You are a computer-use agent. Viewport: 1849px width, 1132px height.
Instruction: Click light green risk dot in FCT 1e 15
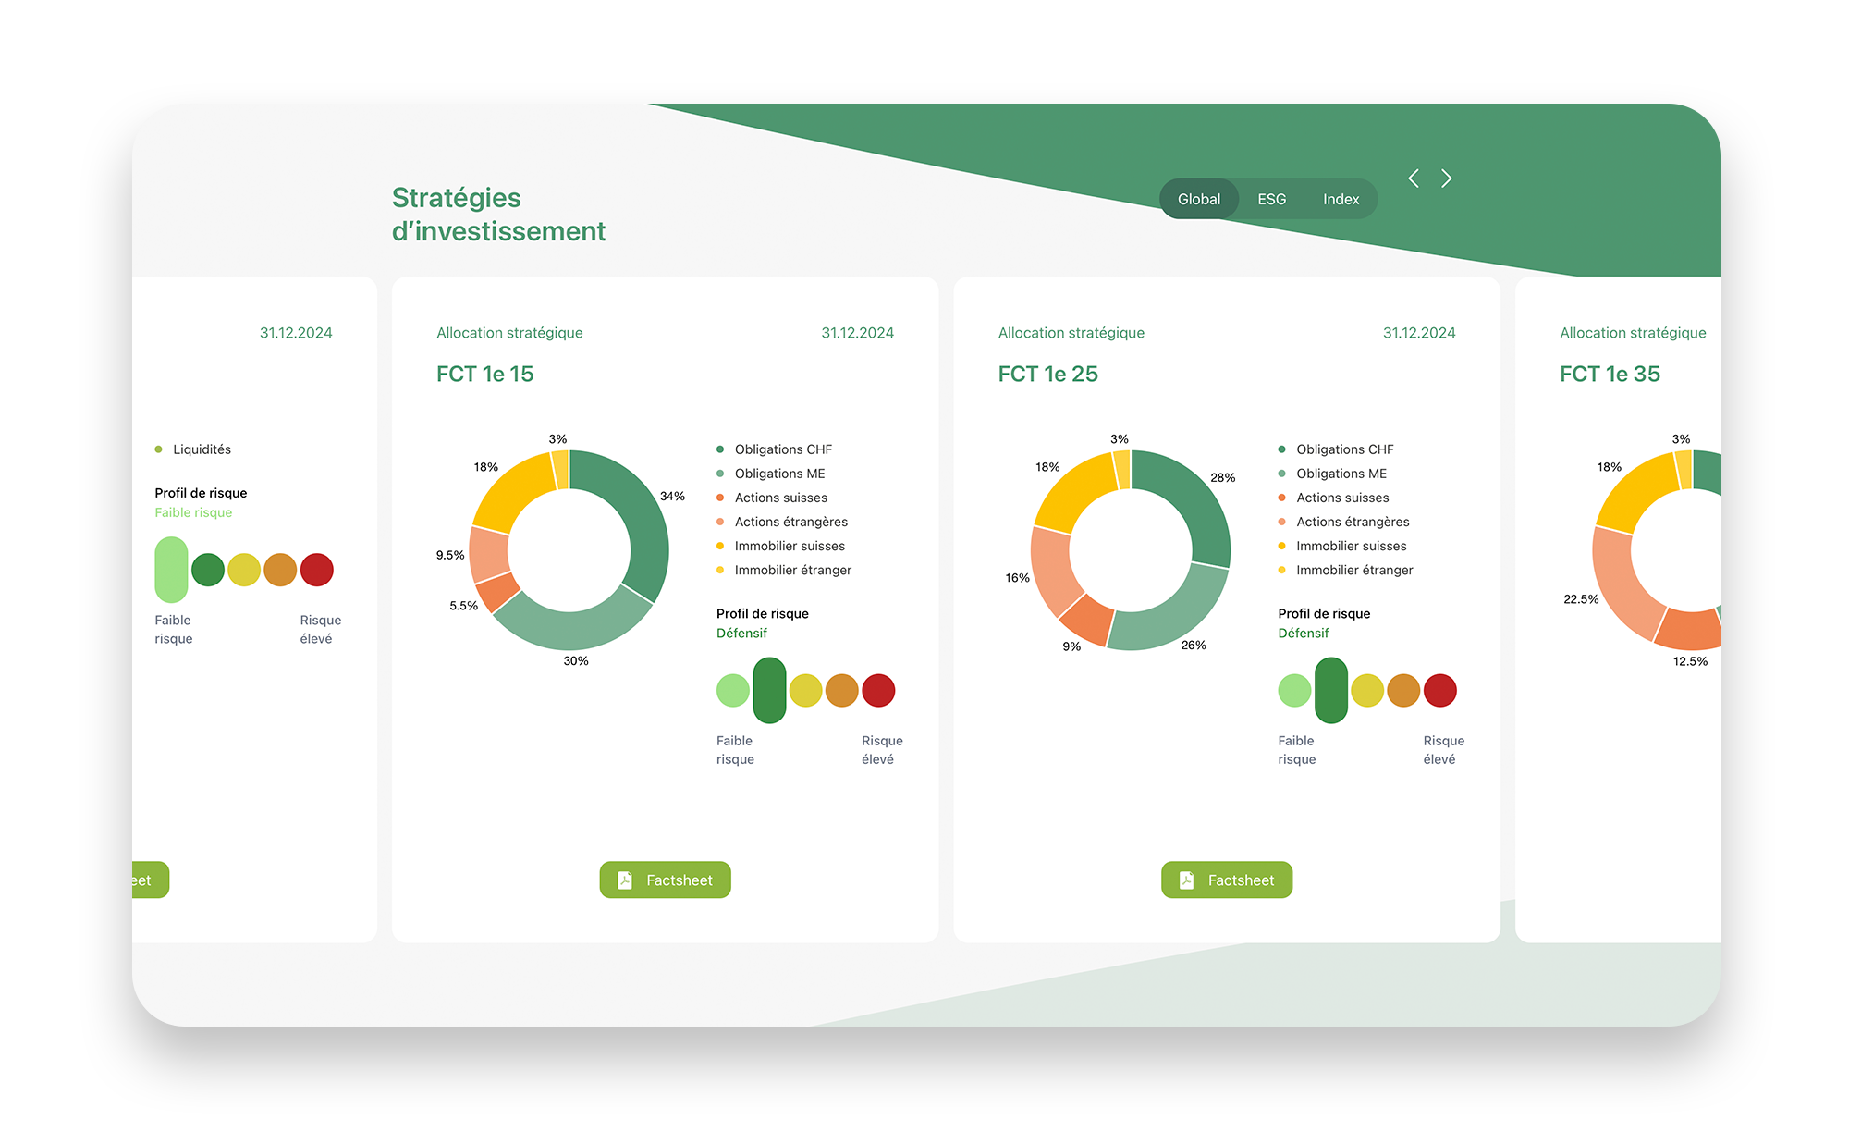[x=733, y=691]
